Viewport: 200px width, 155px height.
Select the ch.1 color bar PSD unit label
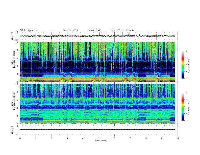[x=189, y=66]
